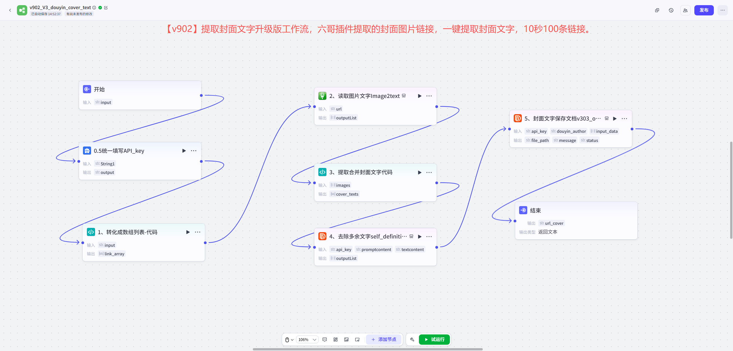Image resolution: width=733 pixels, height=351 pixels.
Task: Open workflow info icon beside the title
Action: click(94, 8)
